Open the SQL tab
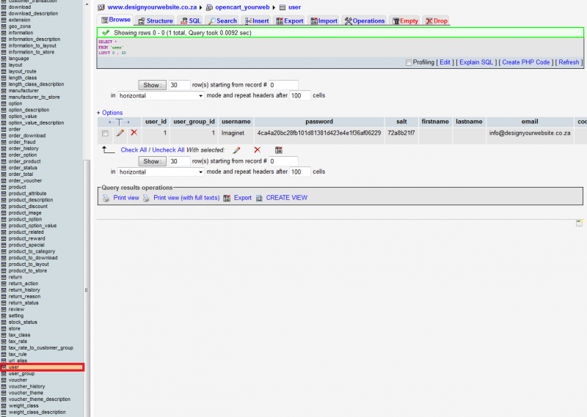This screenshot has width=587, height=417. click(191, 21)
